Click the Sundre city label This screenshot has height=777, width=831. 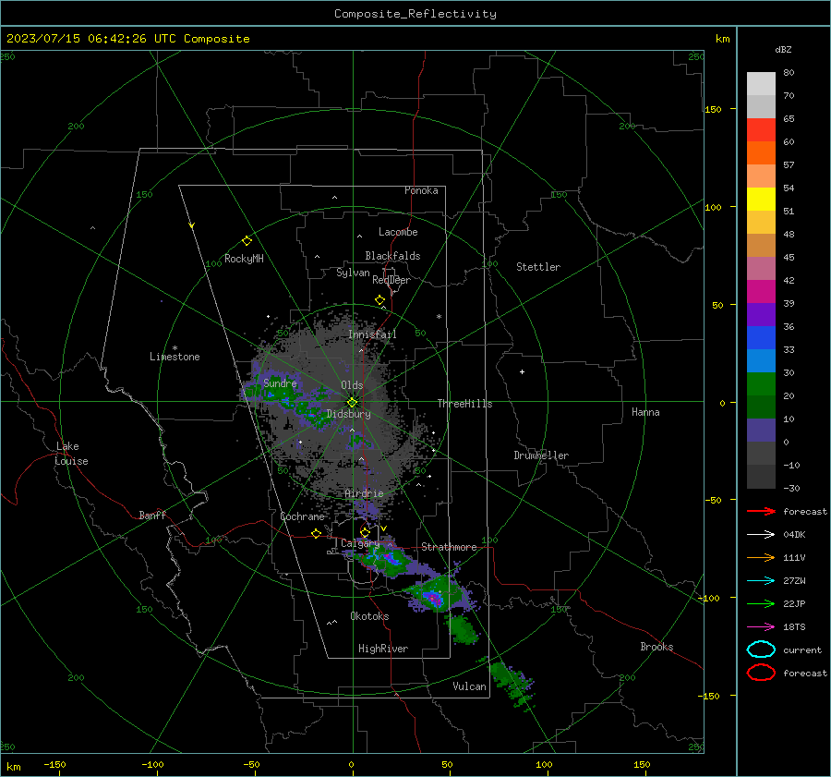point(280,382)
